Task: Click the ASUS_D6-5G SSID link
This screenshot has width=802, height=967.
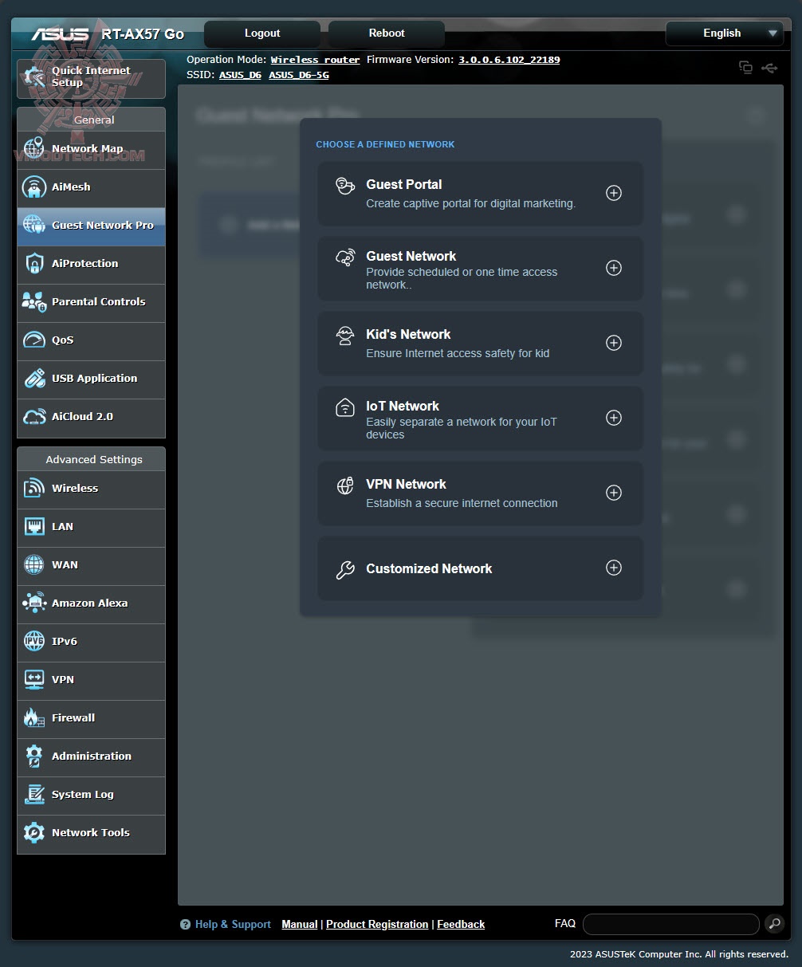Action: (x=298, y=75)
